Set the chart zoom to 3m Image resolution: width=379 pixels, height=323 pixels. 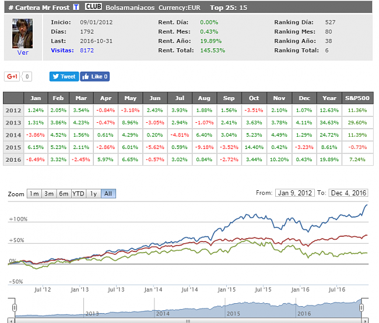[49, 194]
